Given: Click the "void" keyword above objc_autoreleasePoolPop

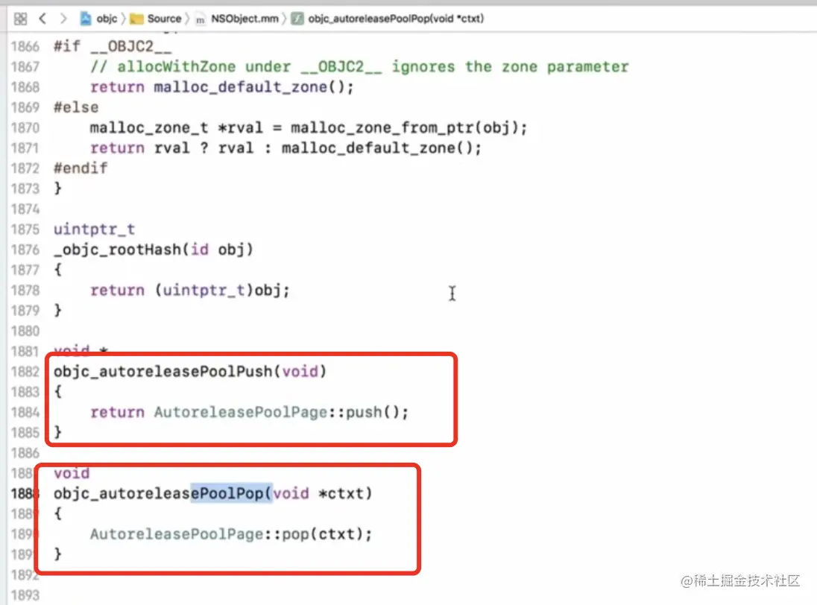Looking at the screenshot, I should (x=72, y=473).
